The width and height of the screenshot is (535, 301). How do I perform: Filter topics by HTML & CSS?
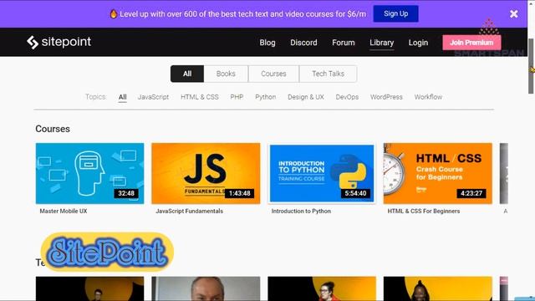tap(200, 97)
